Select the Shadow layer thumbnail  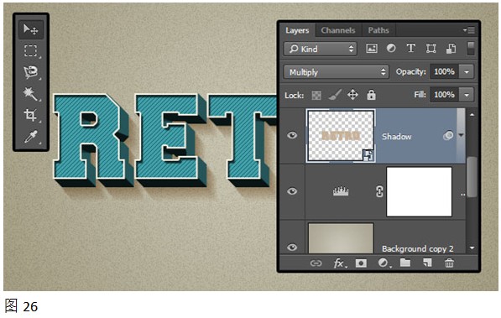point(341,136)
